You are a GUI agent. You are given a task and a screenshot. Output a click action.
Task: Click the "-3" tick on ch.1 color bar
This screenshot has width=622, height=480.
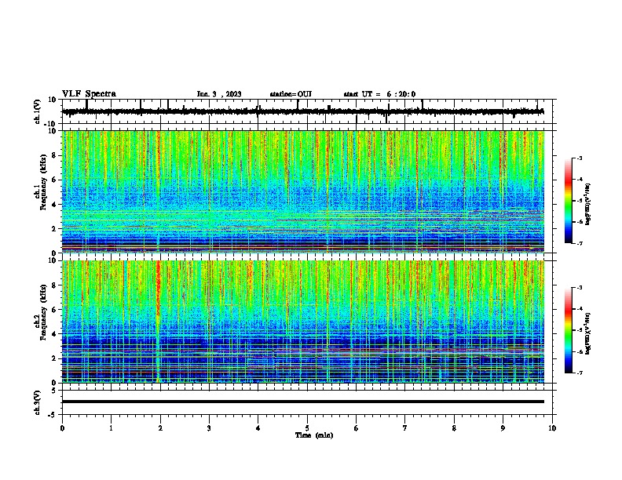[x=580, y=158]
